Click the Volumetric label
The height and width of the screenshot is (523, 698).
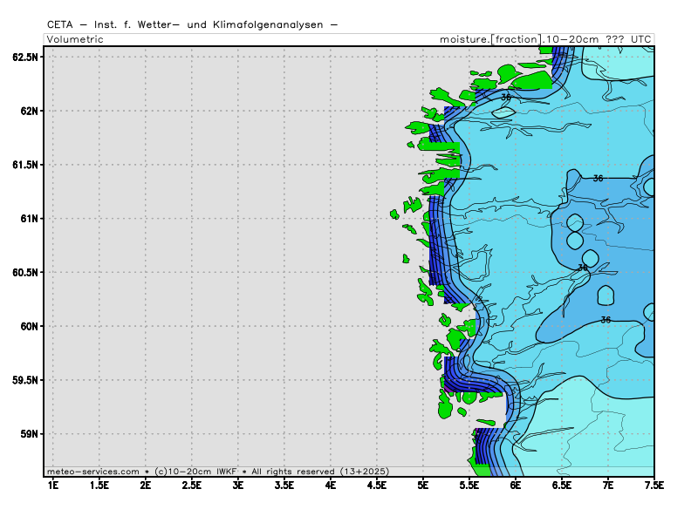[75, 39]
